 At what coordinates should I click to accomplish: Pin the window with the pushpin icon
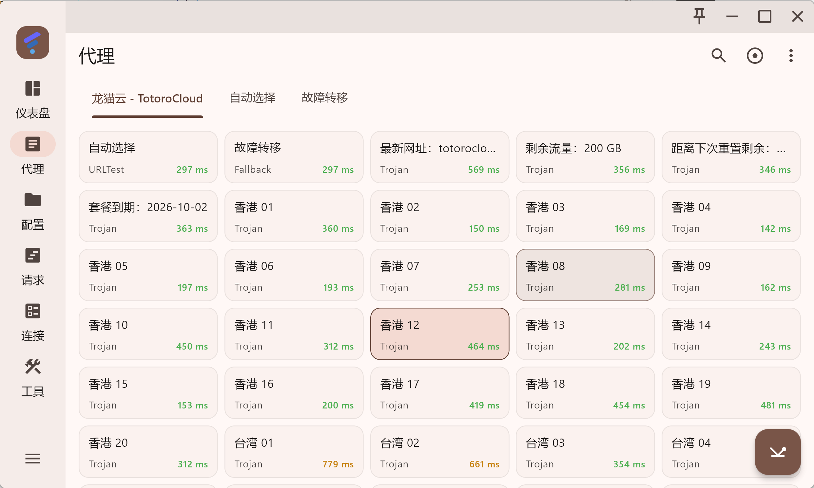(x=699, y=16)
